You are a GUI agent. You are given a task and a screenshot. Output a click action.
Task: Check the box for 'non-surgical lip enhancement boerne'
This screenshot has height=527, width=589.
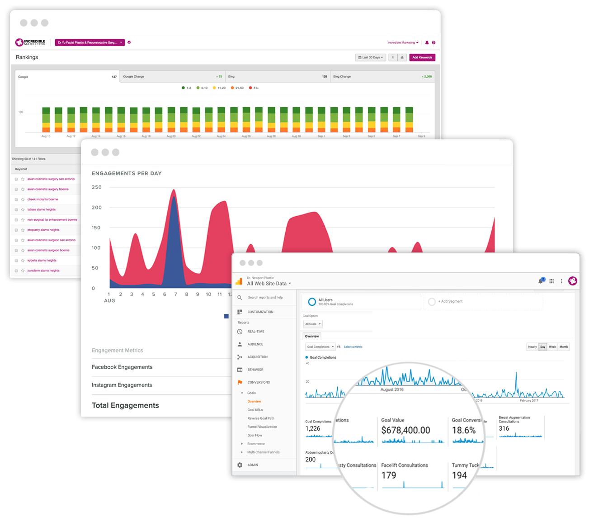[x=16, y=220]
